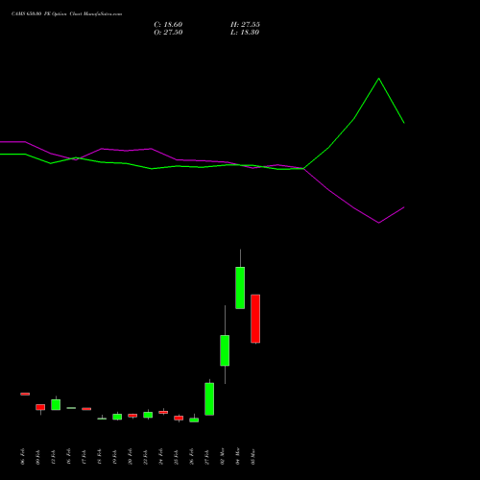Click the 04 Mar date label
The width and height of the screenshot is (480, 480).
(238, 457)
